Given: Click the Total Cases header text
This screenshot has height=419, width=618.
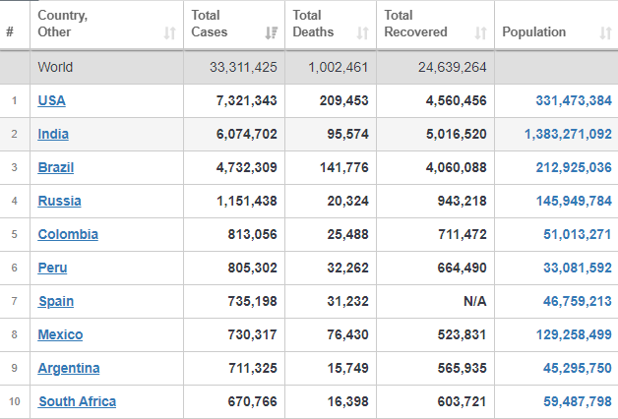Looking at the screenshot, I should click(210, 24).
